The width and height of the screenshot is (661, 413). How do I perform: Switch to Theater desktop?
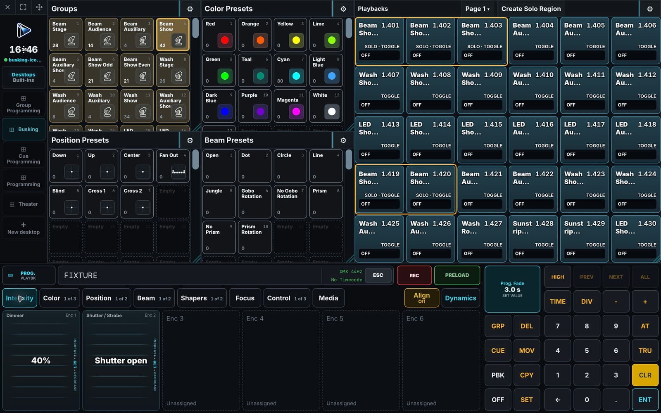click(x=24, y=204)
